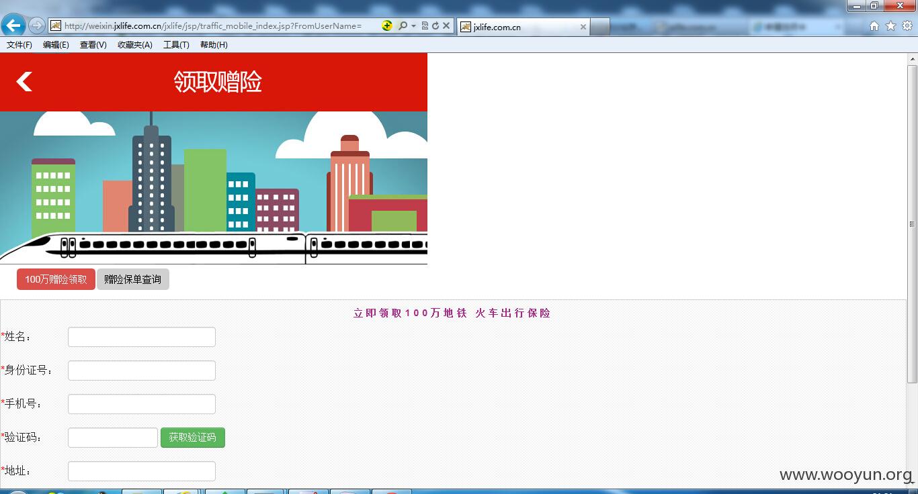
Task: Expand the search dropdown arrow in address bar
Action: click(x=413, y=26)
